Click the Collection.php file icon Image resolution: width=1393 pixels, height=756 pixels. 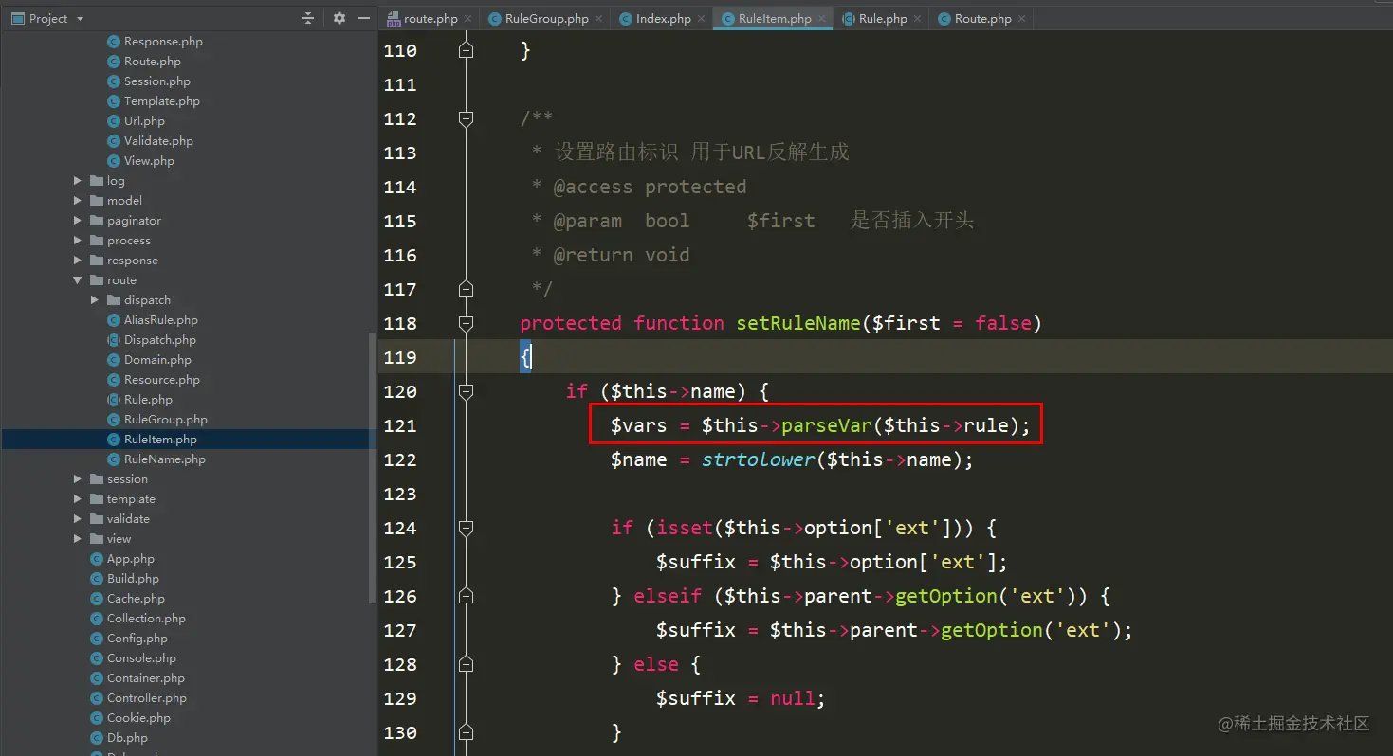(x=98, y=618)
